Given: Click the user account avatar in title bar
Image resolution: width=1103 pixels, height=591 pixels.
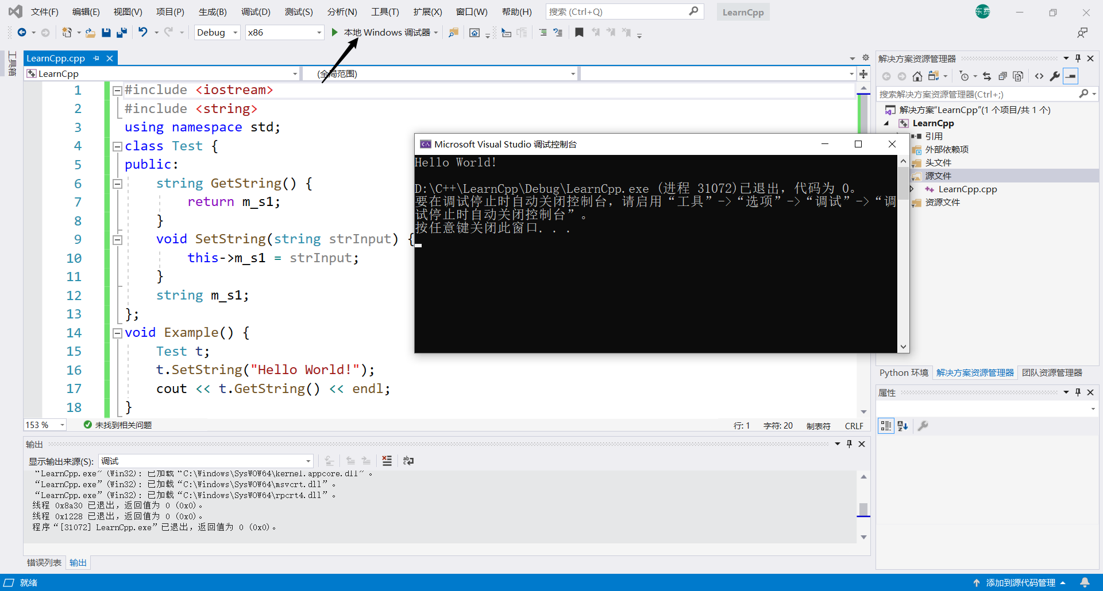Looking at the screenshot, I should (x=982, y=11).
